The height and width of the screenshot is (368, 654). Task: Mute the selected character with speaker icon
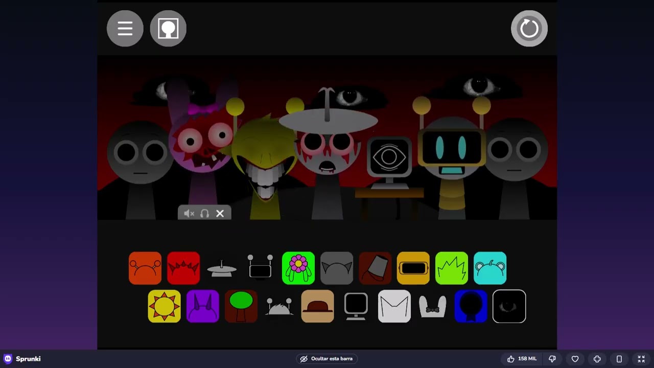point(189,214)
